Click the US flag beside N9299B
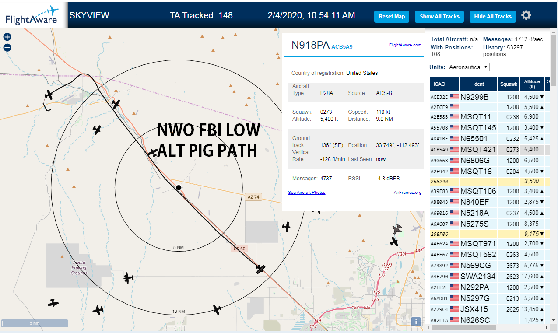558x333 pixels. point(454,97)
